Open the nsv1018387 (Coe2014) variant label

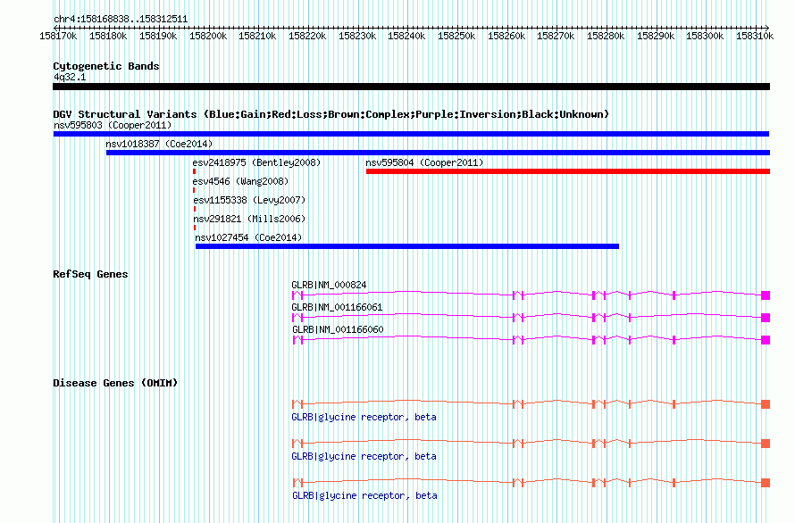pyautogui.click(x=159, y=144)
